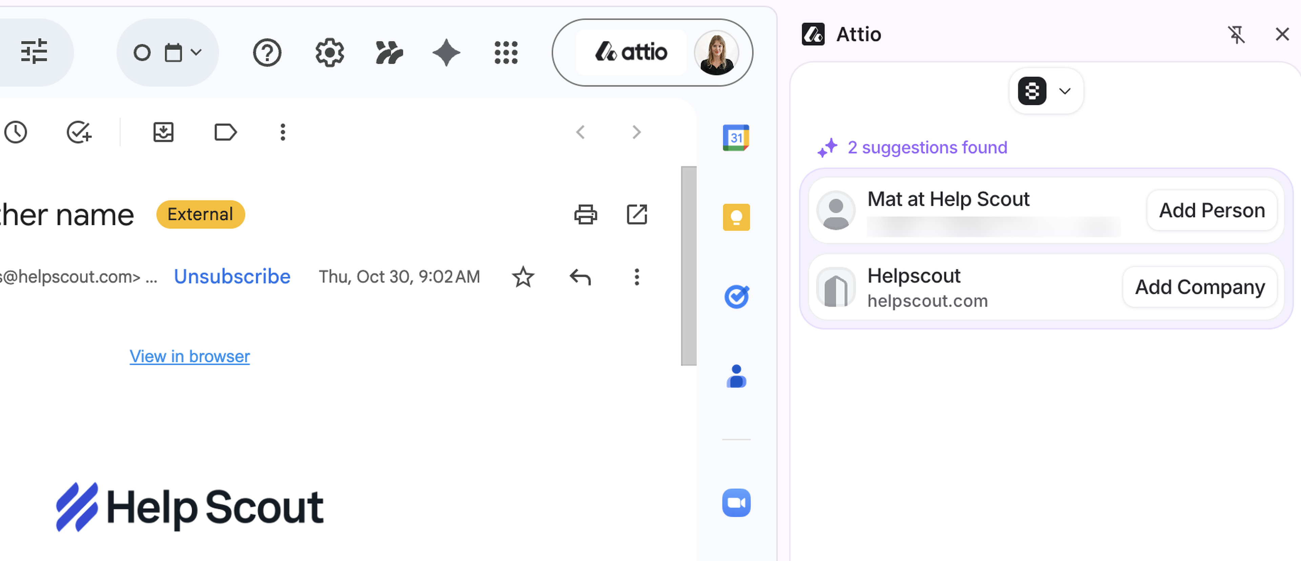Click the Add Company button
Viewport: 1301px width, 561px height.
click(1199, 287)
